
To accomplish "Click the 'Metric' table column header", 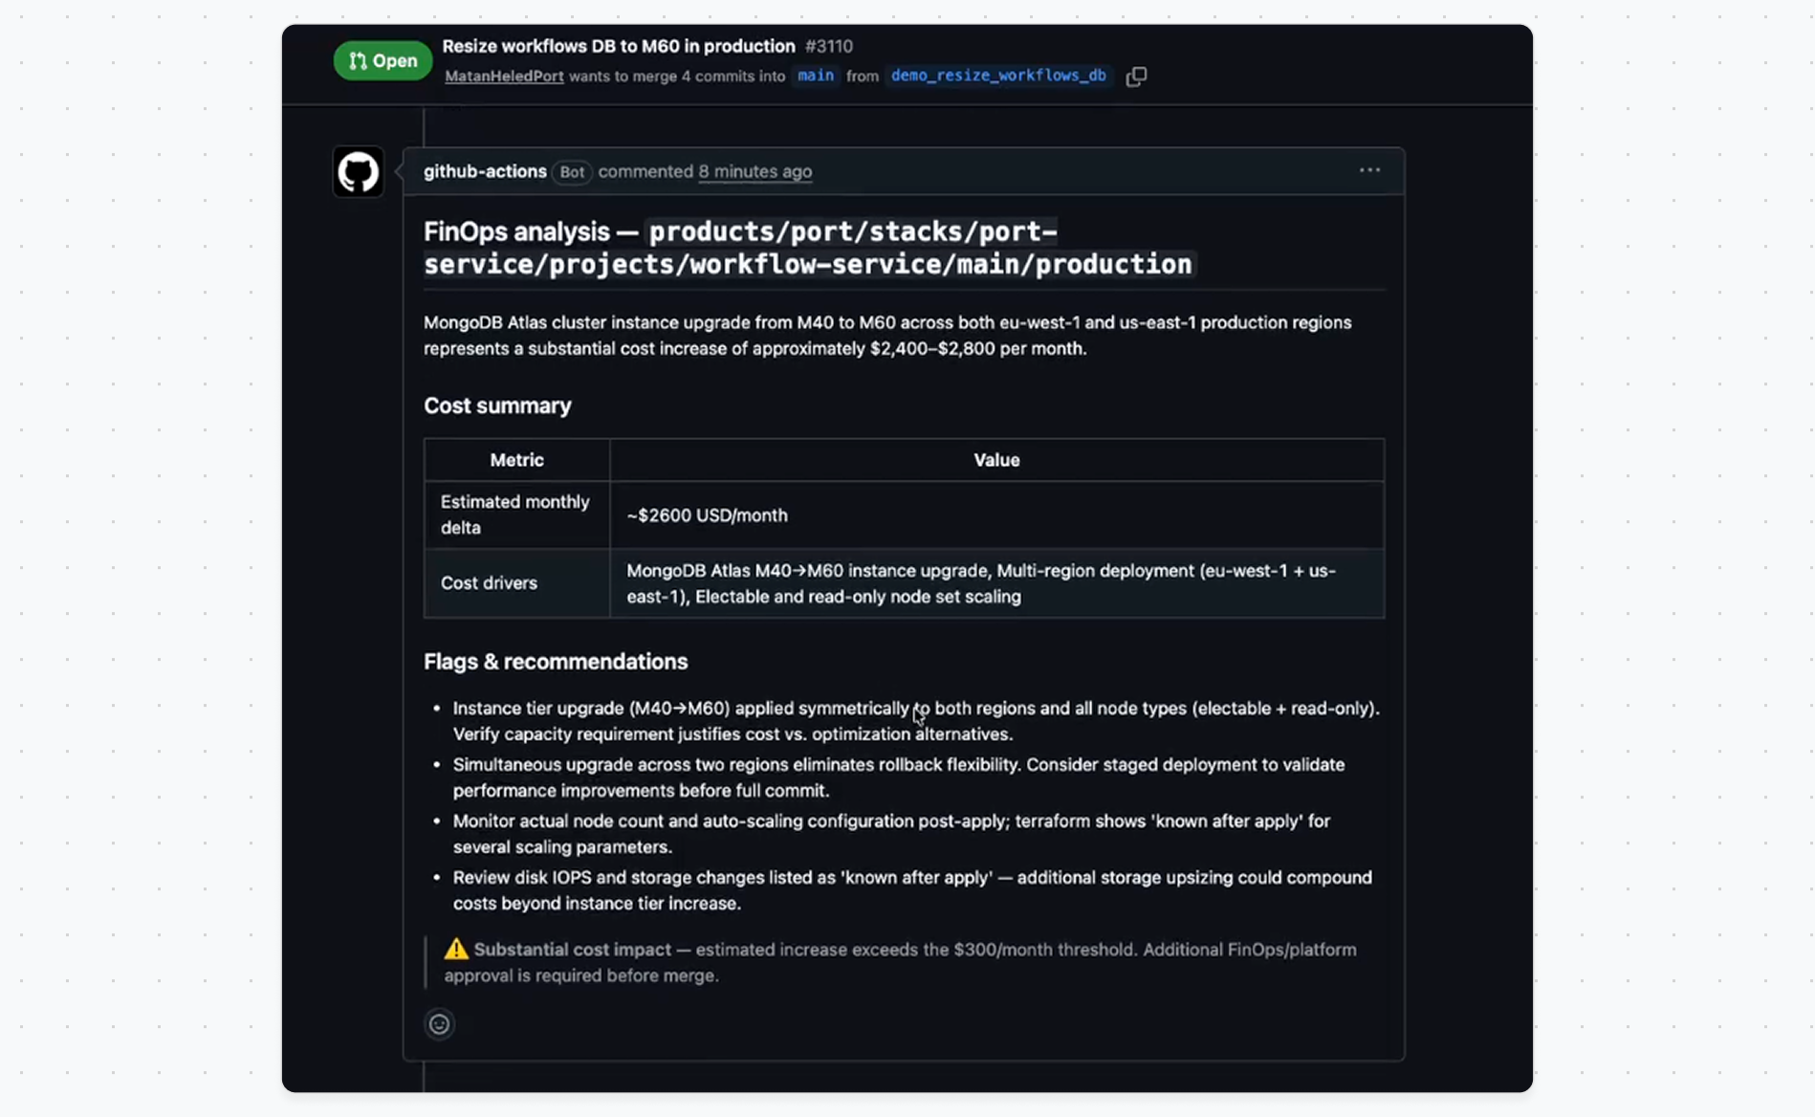I will [x=517, y=460].
